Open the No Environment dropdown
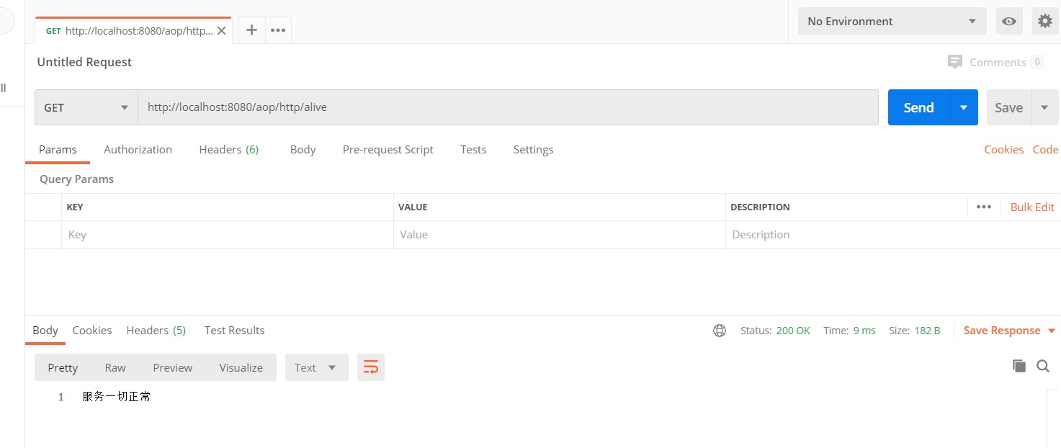The height and width of the screenshot is (448, 1061). coord(891,22)
